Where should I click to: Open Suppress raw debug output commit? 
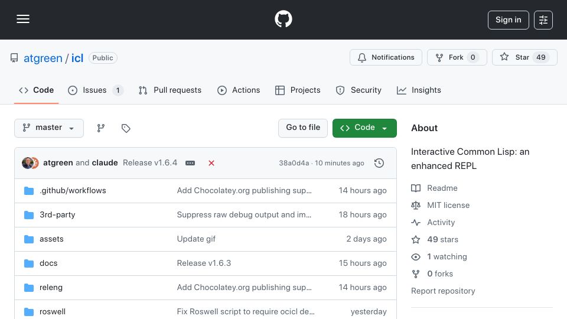point(244,215)
